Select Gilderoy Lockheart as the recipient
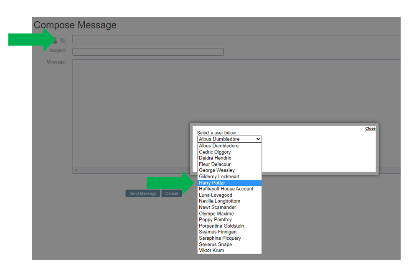 pos(229,177)
